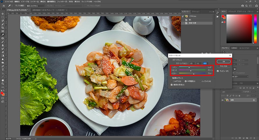This screenshot has height=140, width=259.
Task: Select the Dodge tool
Action: point(3,63)
